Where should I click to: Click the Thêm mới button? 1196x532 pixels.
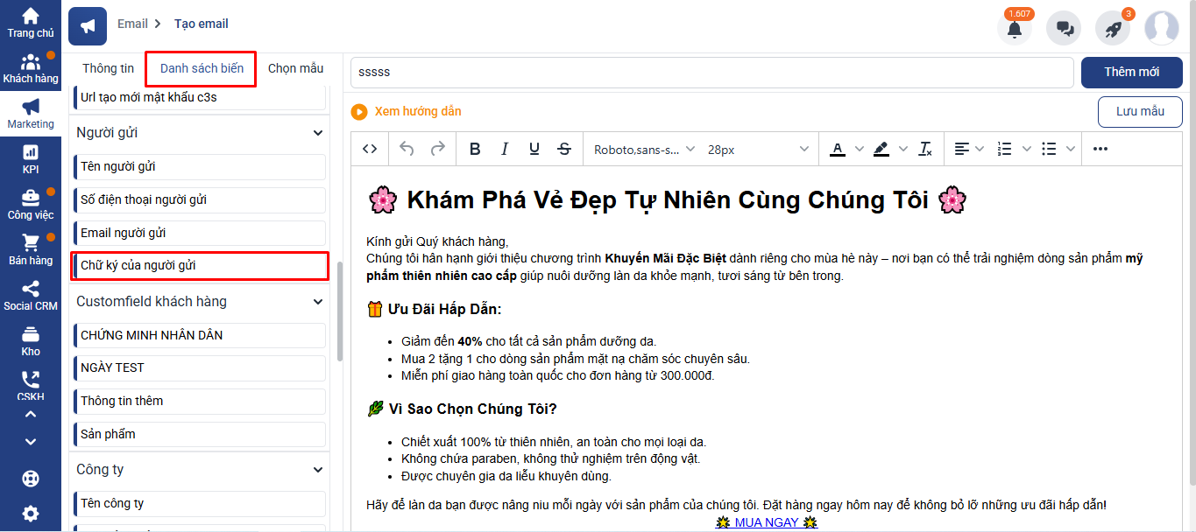pos(1131,73)
